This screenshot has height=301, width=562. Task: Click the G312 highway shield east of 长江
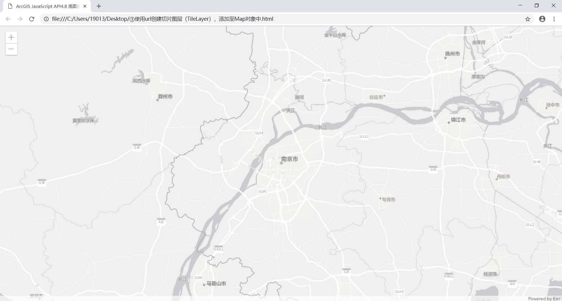[x=364, y=136]
